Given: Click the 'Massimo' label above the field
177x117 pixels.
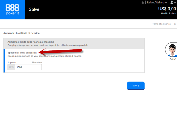Looking at the screenshot, I should pyautogui.click(x=37, y=62).
